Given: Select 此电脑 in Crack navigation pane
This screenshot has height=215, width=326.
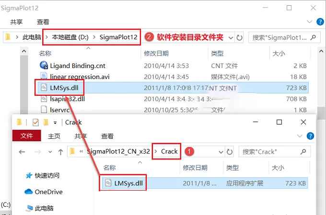Looking at the screenshot, I should point(44,208).
